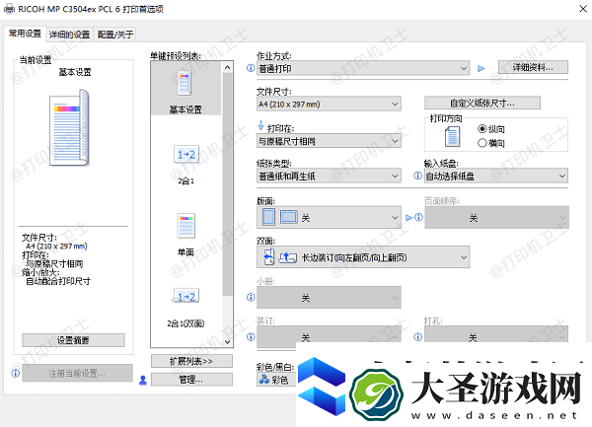Viewport: 592px width, 427px height.
Task: Open 文件尺寸 A4 dropdown
Action: coord(329,104)
